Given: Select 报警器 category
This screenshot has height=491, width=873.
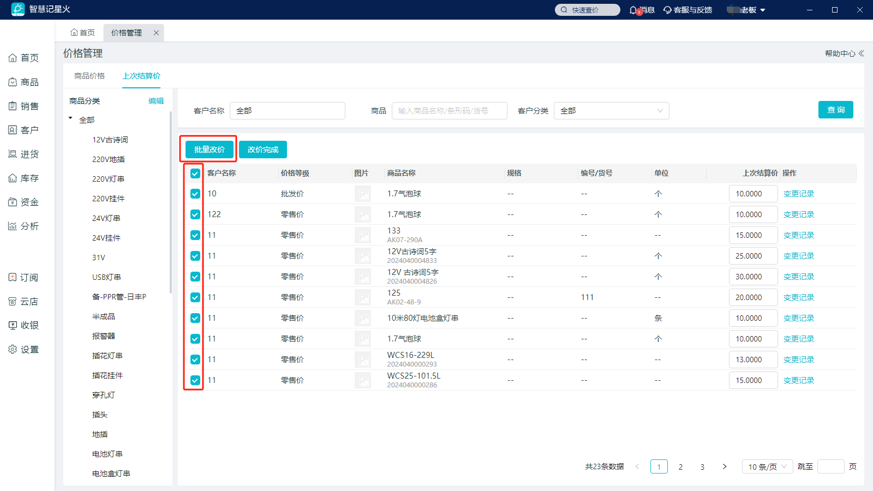Looking at the screenshot, I should (104, 336).
